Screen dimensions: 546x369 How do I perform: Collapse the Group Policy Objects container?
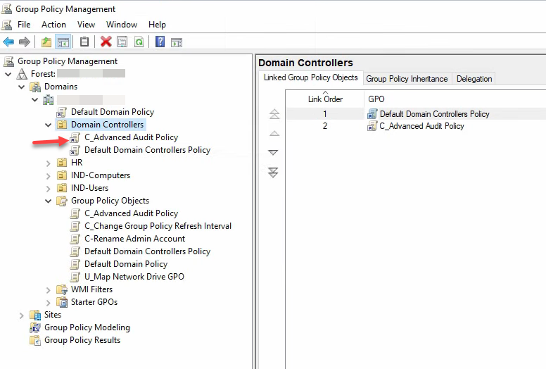[48, 201]
